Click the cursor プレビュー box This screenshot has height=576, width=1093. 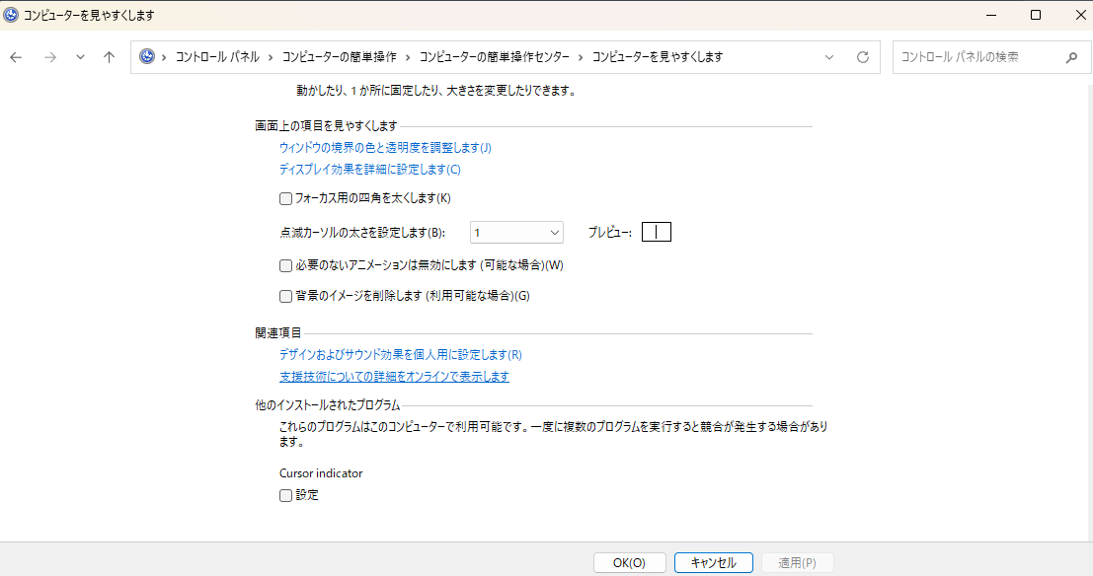click(656, 232)
